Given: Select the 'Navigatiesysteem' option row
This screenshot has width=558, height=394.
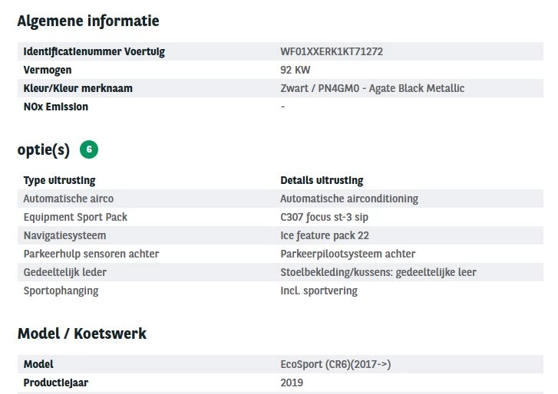Looking at the screenshot, I should pos(64,236).
